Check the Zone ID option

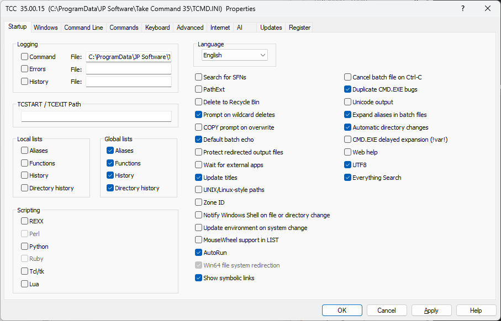point(198,202)
